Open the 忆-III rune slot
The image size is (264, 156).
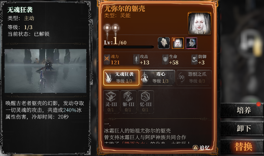point(146,102)
